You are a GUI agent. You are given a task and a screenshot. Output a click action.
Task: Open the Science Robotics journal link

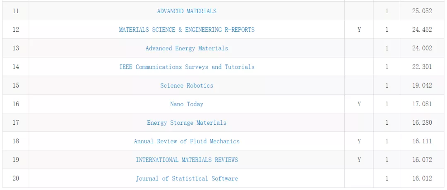[187, 85]
